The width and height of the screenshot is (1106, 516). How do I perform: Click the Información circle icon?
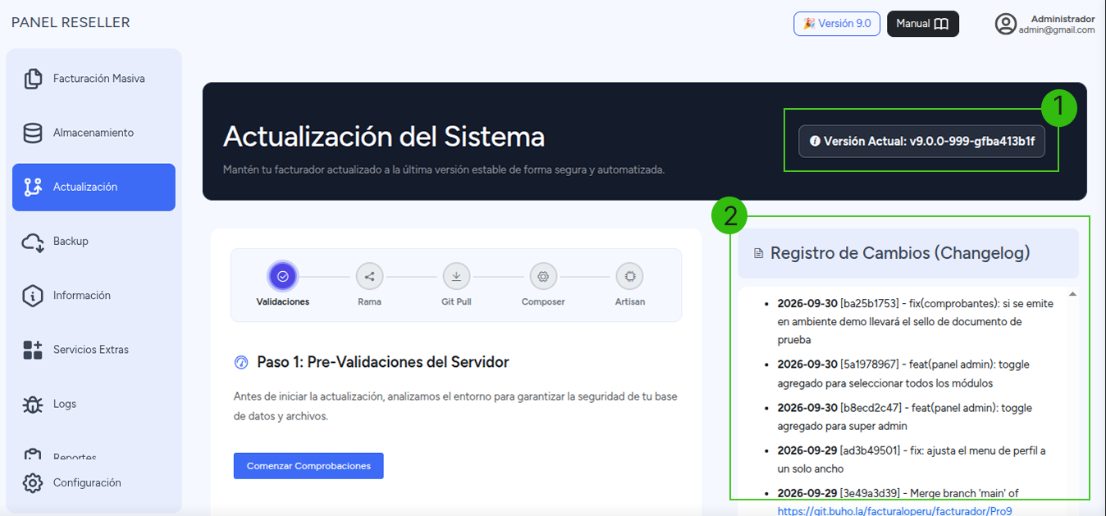33,296
